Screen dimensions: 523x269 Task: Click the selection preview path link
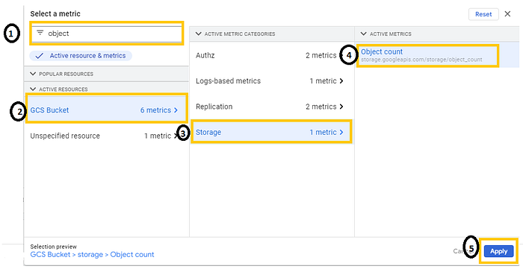[92, 255]
